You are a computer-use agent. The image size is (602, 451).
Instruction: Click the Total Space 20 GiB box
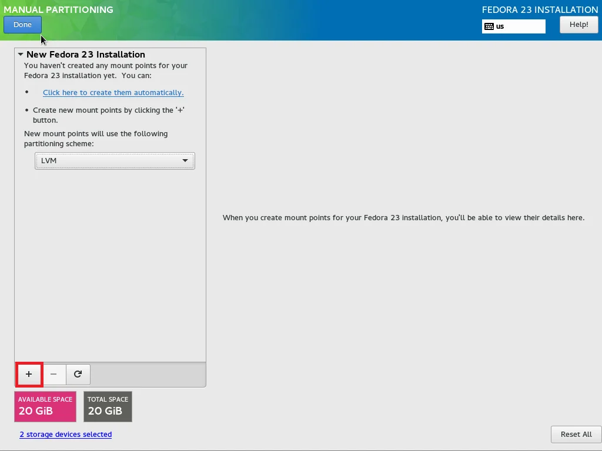108,406
